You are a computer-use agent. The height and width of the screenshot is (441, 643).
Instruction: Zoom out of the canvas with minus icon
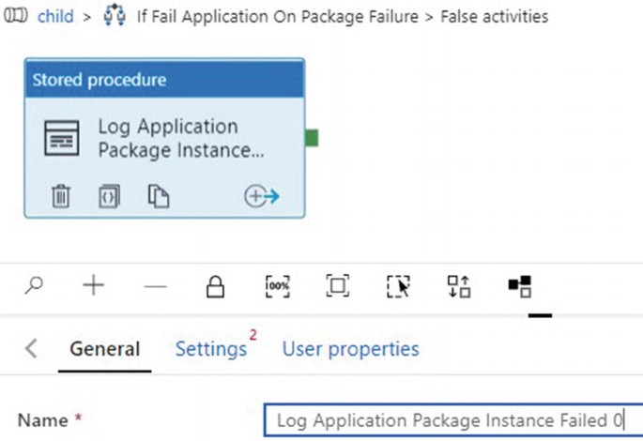click(156, 286)
